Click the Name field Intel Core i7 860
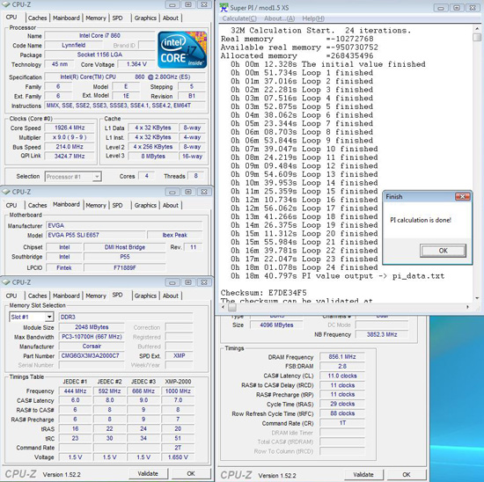The image size is (484, 482). coord(99,36)
